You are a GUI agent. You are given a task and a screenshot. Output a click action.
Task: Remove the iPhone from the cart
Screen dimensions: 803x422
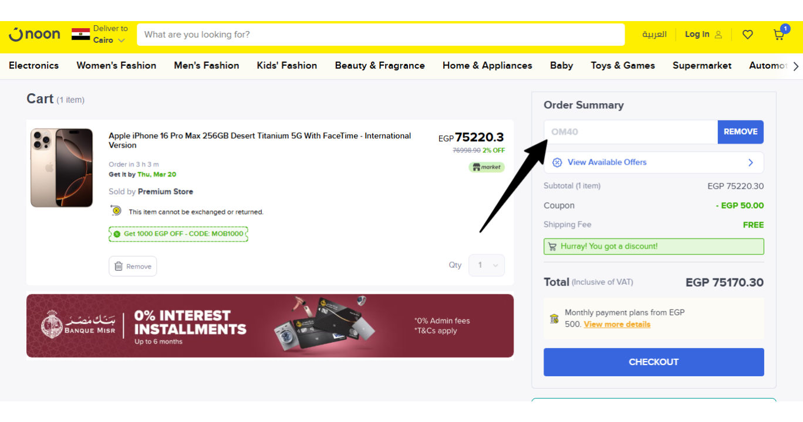(133, 266)
